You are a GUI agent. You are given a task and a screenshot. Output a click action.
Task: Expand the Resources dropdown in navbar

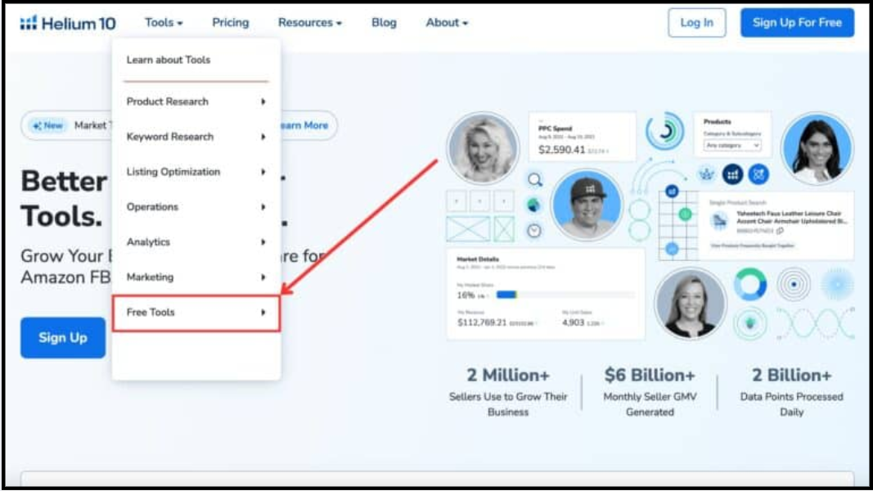[309, 23]
